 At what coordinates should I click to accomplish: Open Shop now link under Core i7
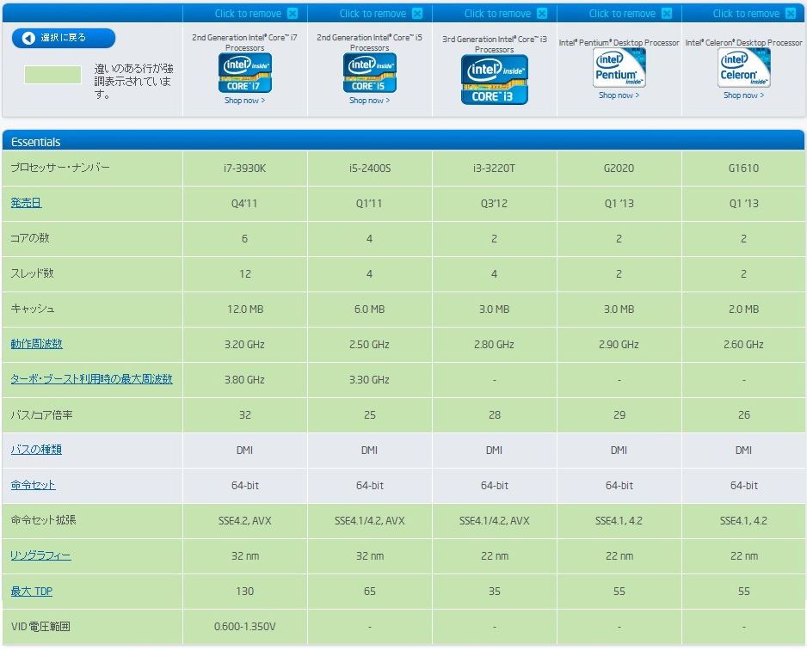(x=245, y=101)
